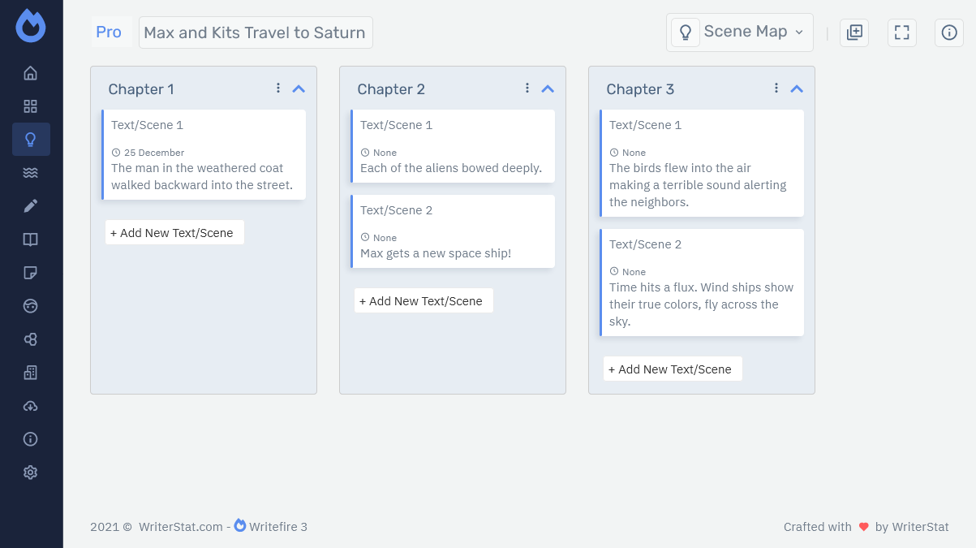Viewport: 976px width, 548px height.
Task: Open the dashboard grid icon in the sidebar
Action: coord(30,106)
